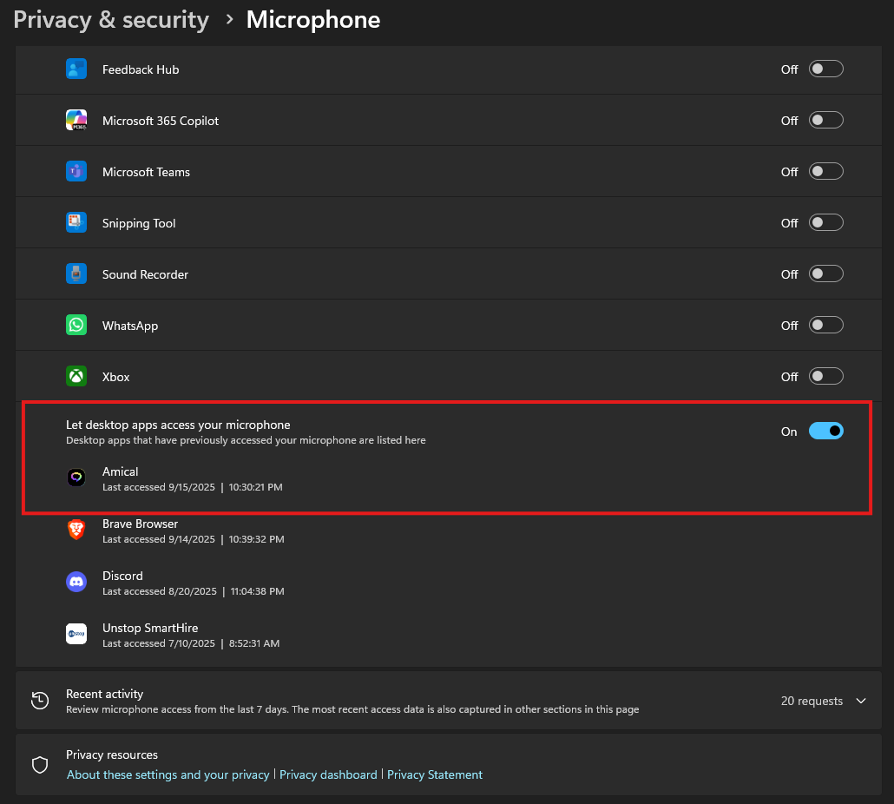Select the Unstop SmartHire entry
894x804 pixels.
pos(148,627)
